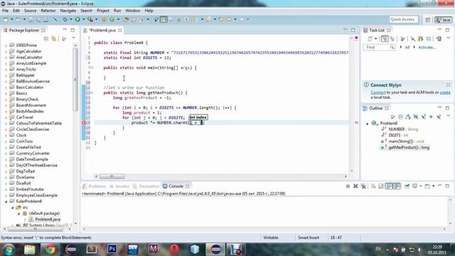Switch to the Javadoc tab
The width and height of the screenshot is (455, 256).
coord(119,186)
